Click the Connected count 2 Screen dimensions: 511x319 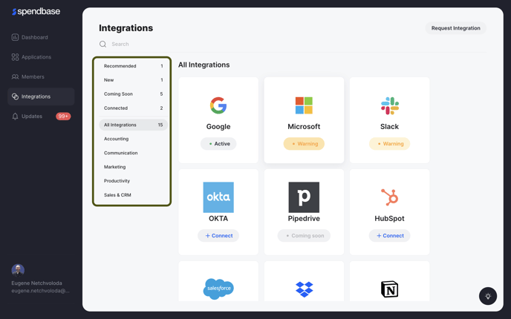(161, 108)
